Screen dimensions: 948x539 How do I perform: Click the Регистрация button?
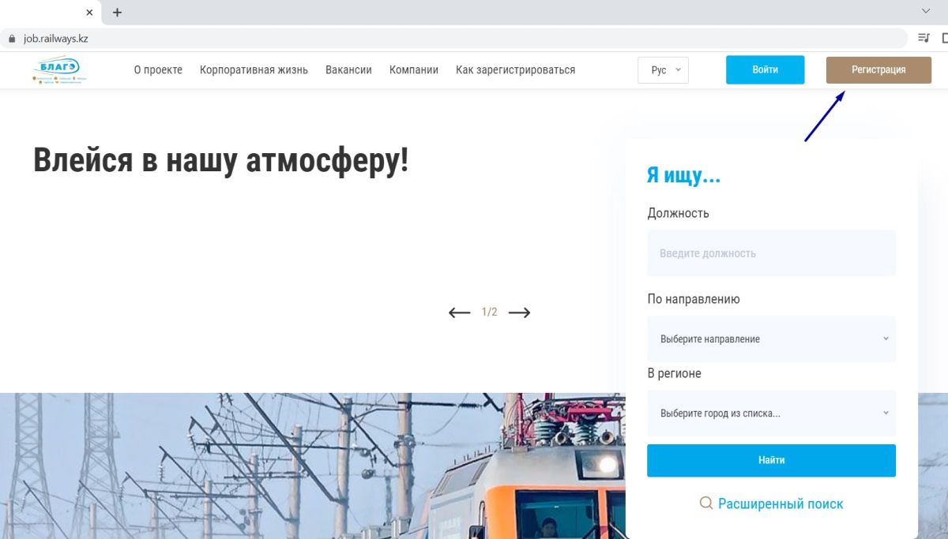[x=878, y=69]
